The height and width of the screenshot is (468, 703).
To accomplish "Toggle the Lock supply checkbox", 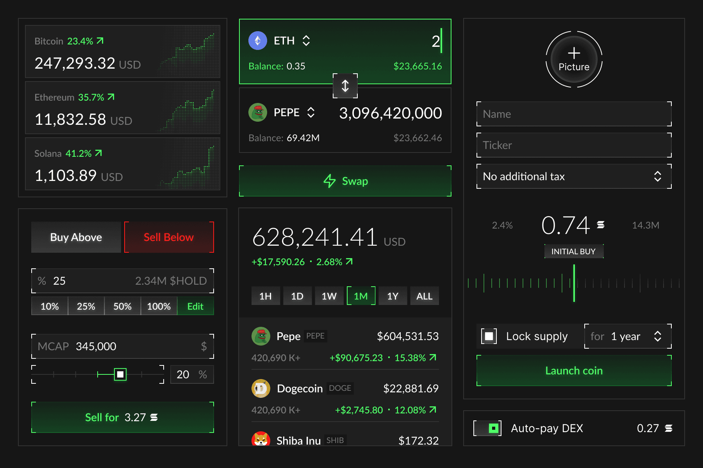I will 489,336.
